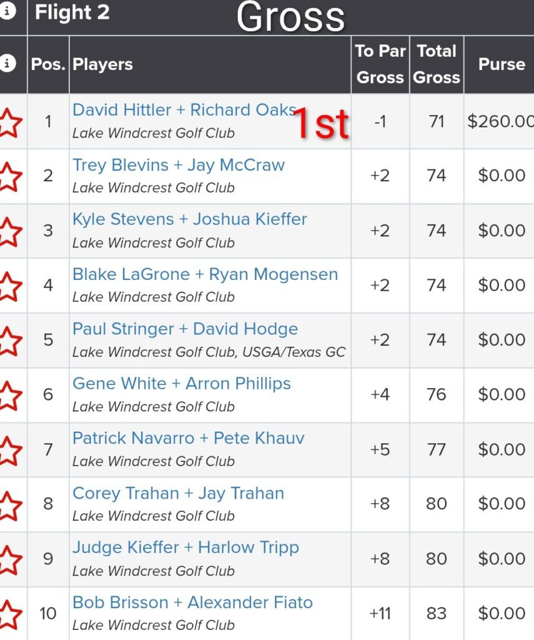Viewport: 534px width, 640px height.
Task: View Kyle Stevens + Joshua Kieffer details
Action: (x=190, y=219)
